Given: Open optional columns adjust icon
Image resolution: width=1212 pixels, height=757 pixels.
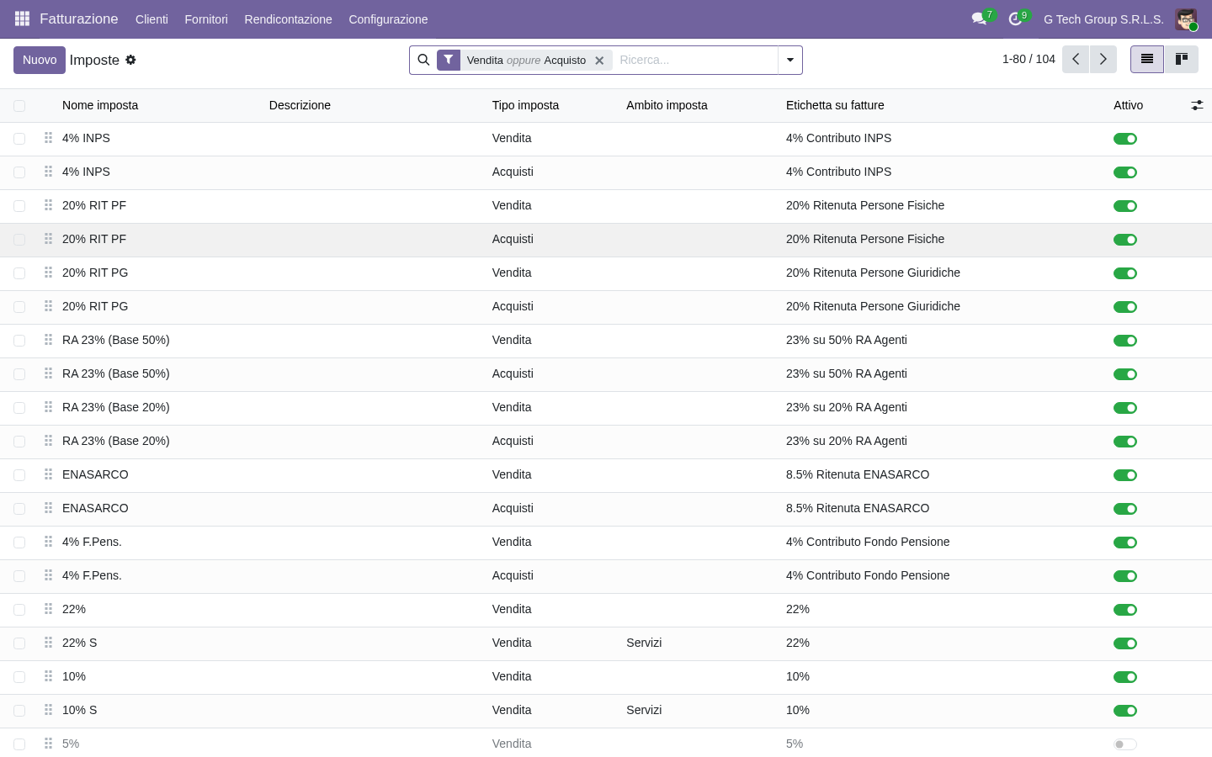Looking at the screenshot, I should click(1197, 105).
